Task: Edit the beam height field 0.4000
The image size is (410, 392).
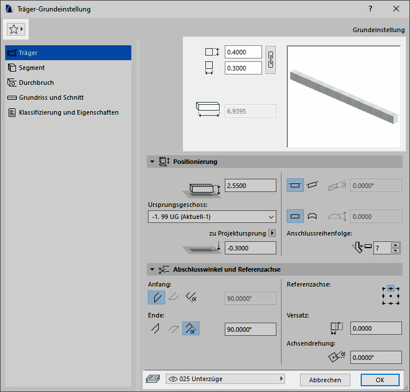Action: (243, 52)
